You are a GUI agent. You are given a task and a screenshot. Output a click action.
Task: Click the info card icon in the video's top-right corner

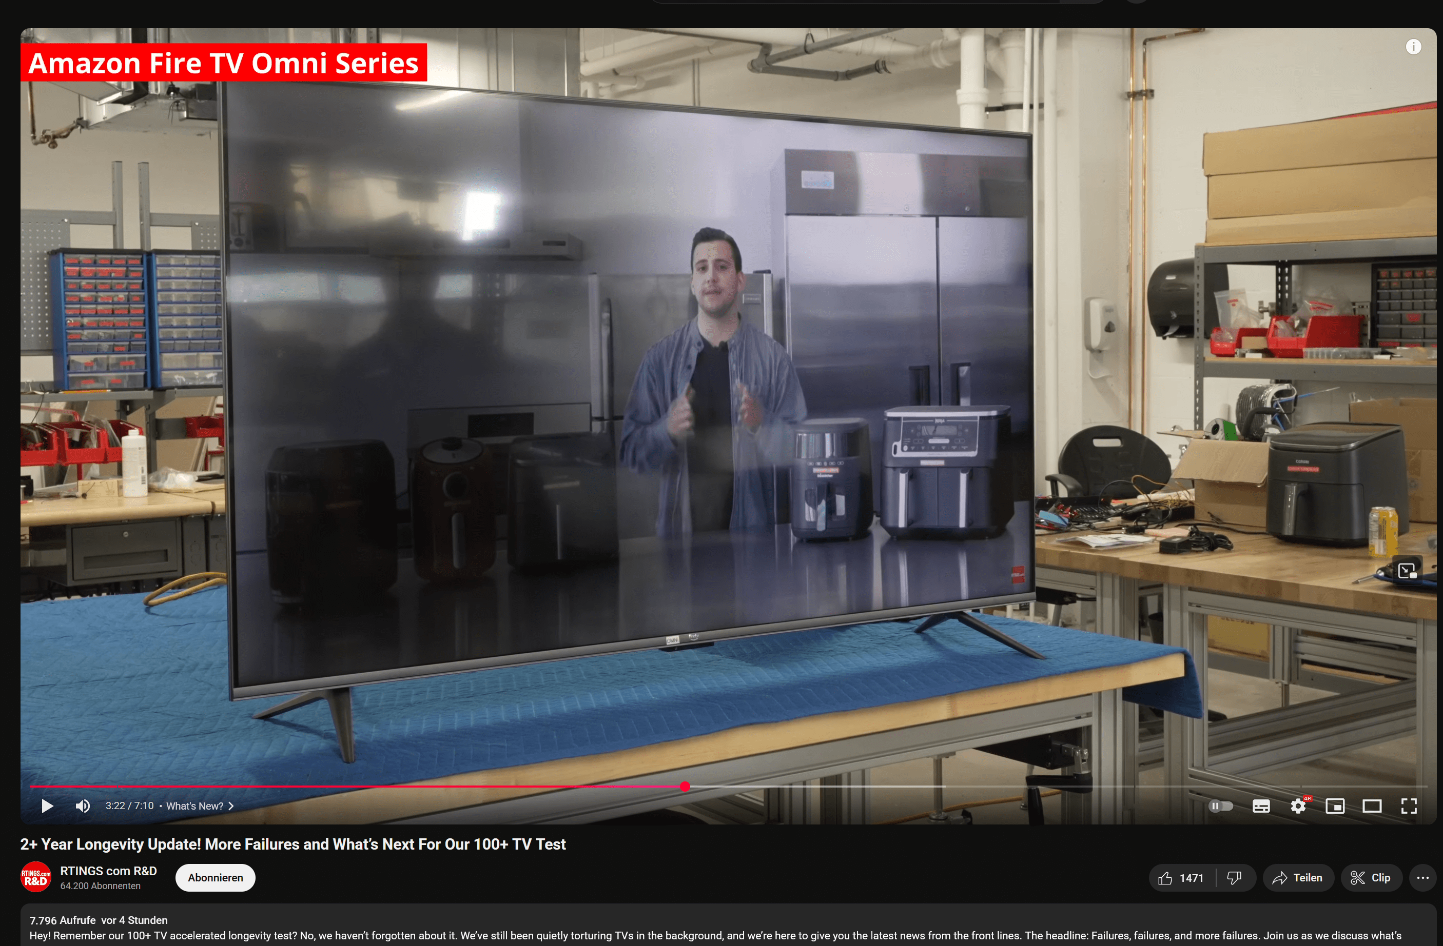pos(1413,47)
